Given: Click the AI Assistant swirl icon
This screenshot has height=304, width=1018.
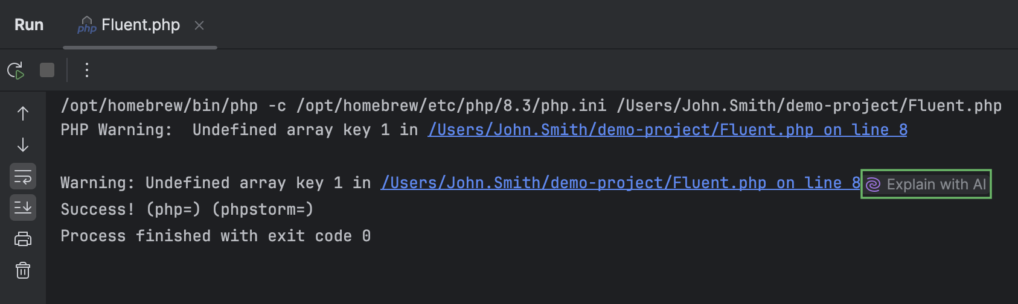Looking at the screenshot, I should tap(873, 185).
